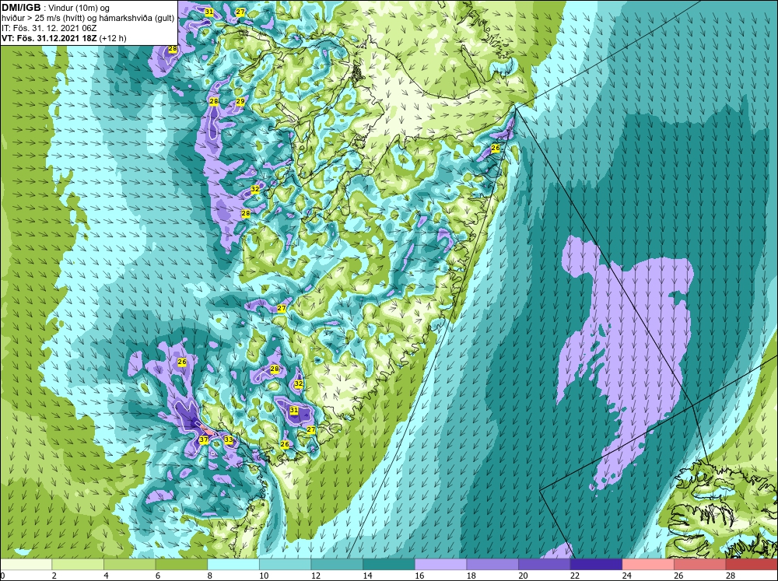Pick the 0–2 m/s palest scale swatch

(x=26, y=564)
